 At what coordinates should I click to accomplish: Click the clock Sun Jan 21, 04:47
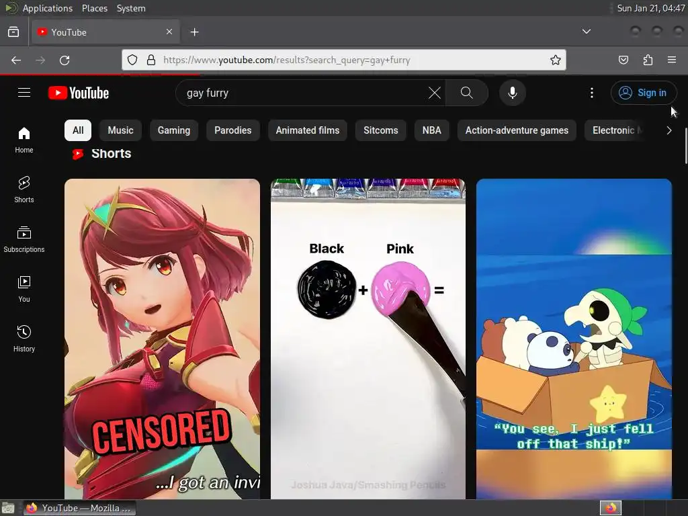[651, 8]
